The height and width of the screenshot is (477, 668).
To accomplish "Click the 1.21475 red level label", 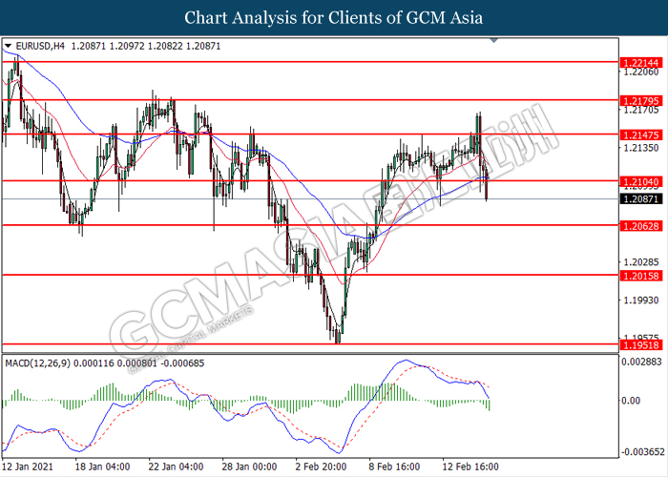I will pos(640,135).
